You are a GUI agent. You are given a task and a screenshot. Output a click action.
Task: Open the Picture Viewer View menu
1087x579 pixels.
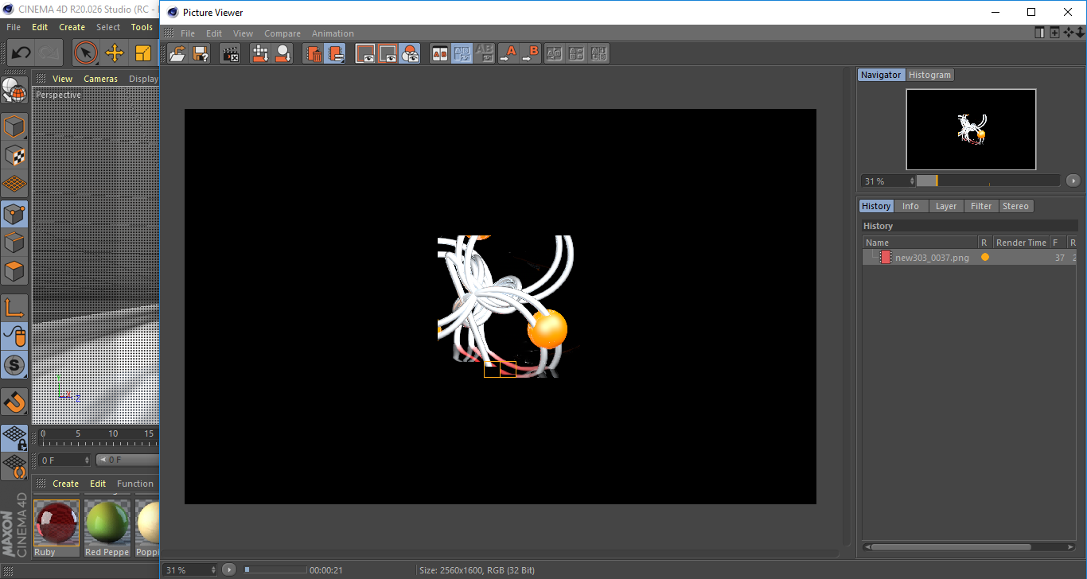point(243,33)
